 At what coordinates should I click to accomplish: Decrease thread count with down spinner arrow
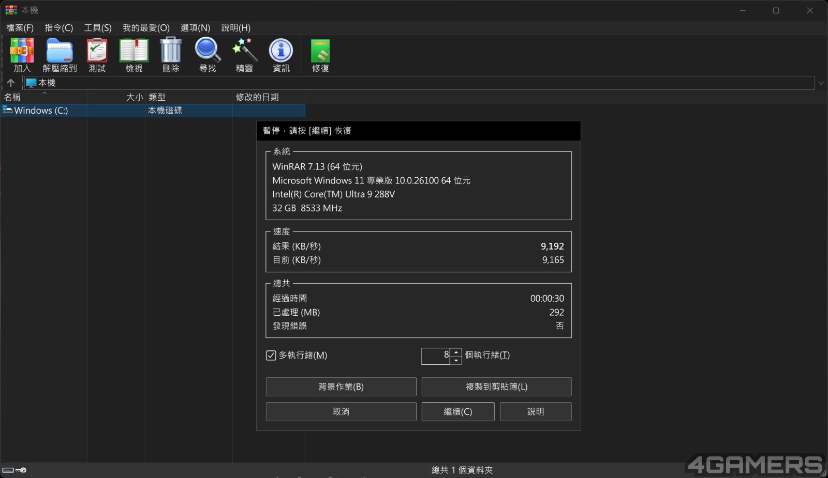456,360
